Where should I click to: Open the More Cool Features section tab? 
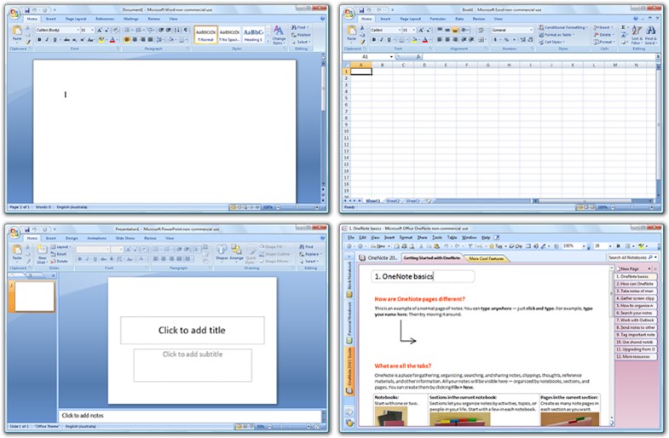click(x=487, y=257)
